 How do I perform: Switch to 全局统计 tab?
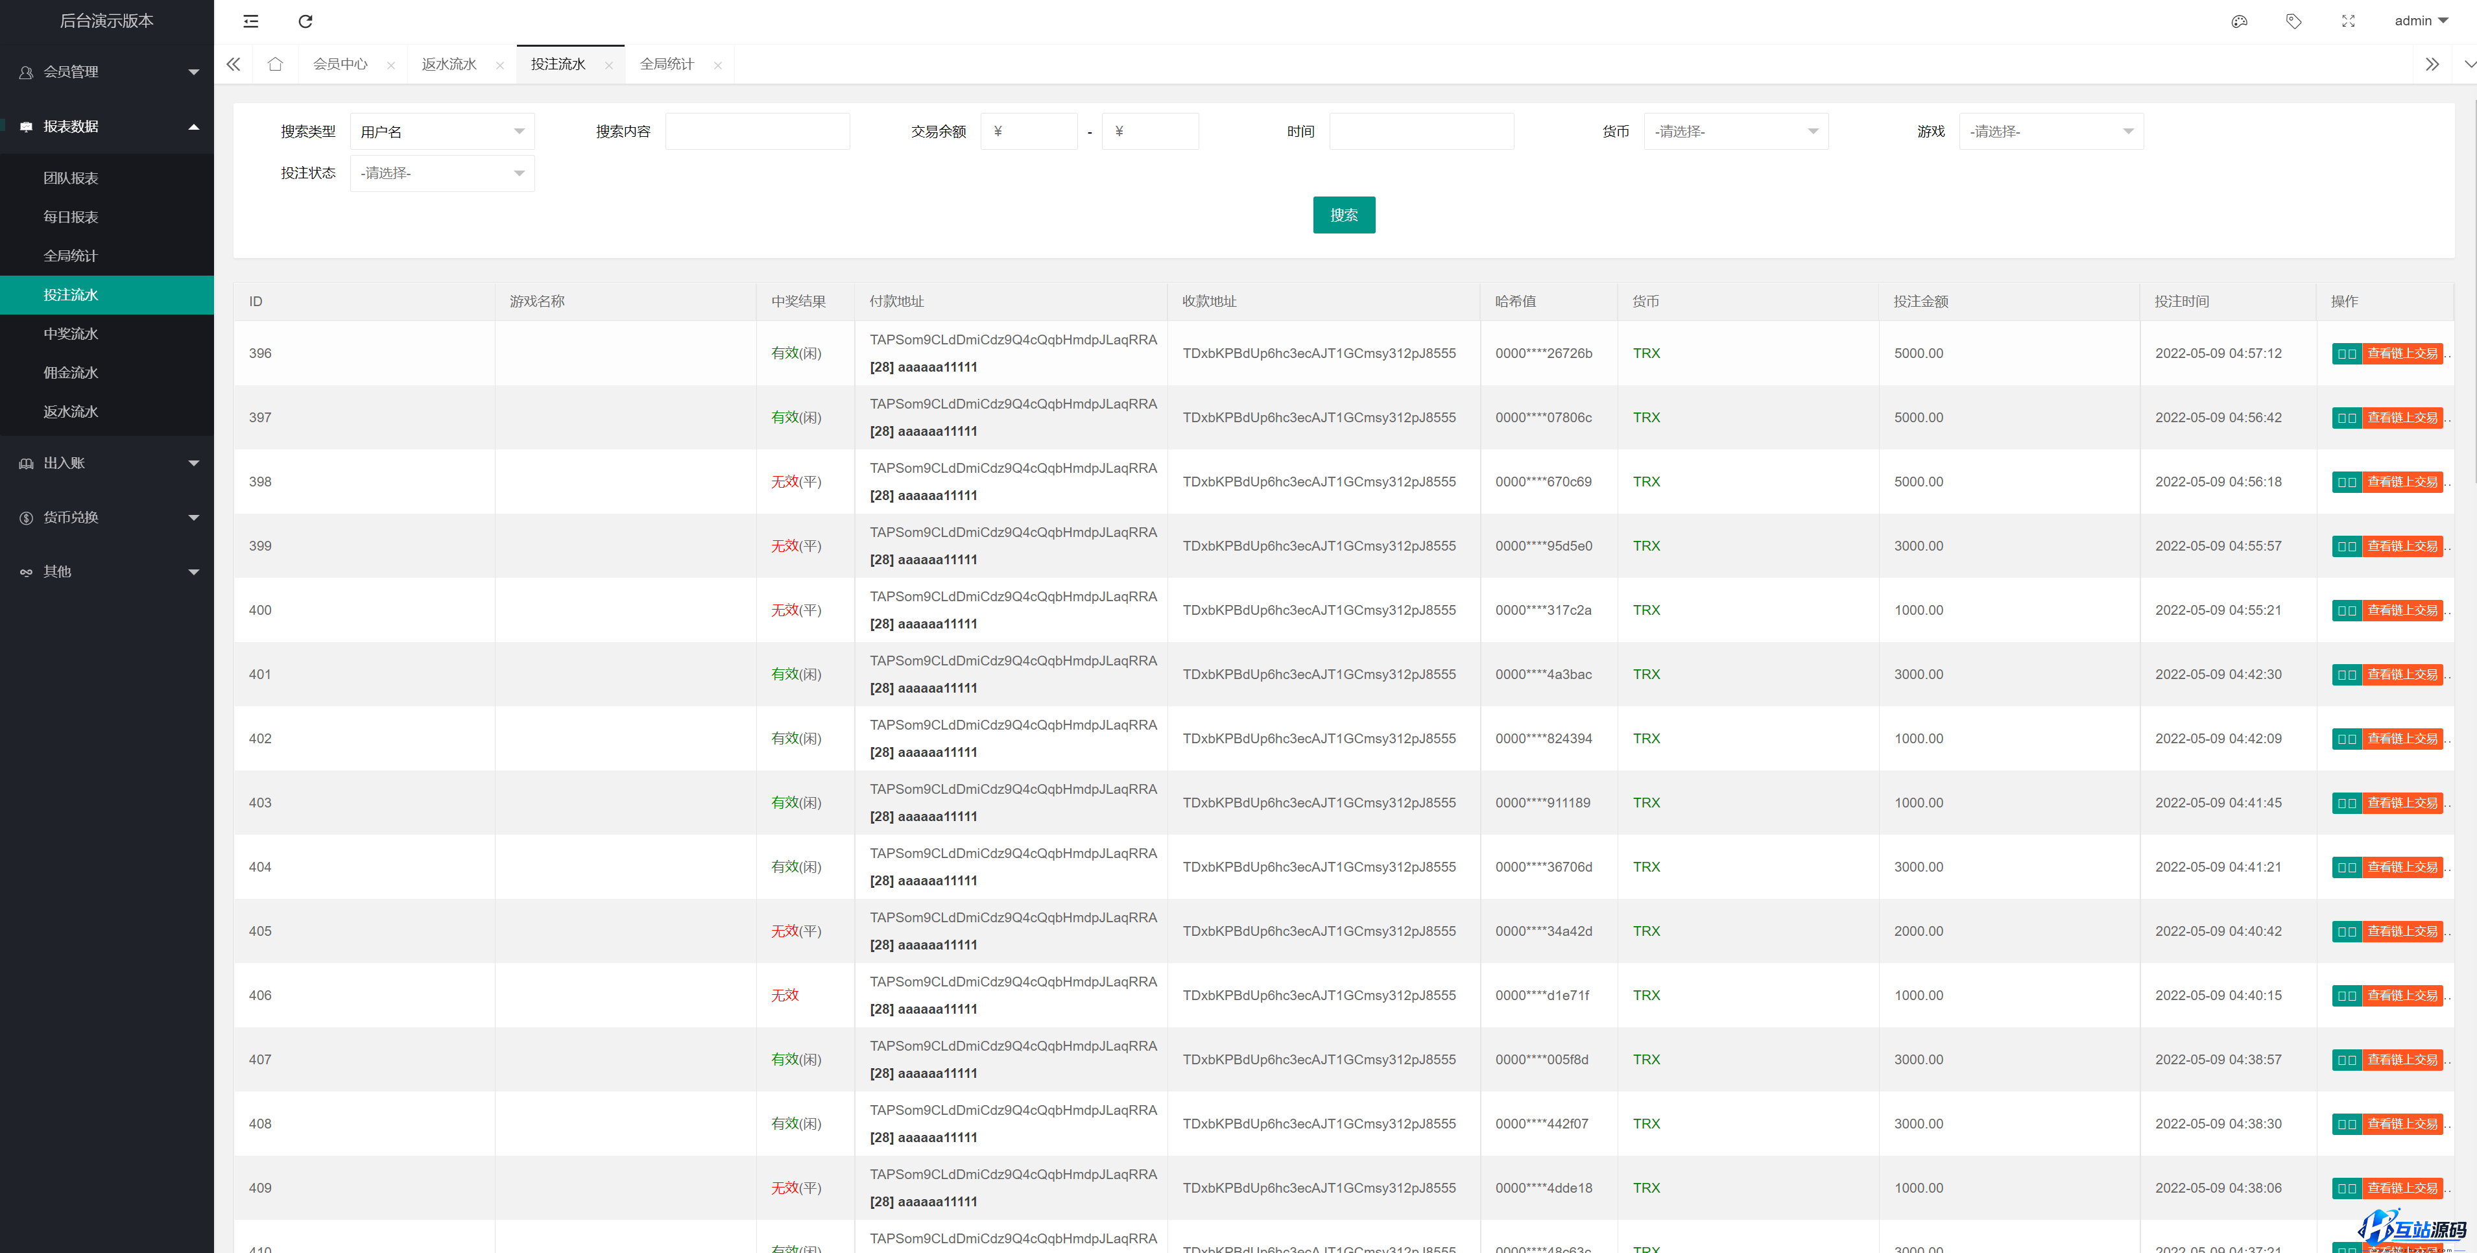[x=667, y=64]
